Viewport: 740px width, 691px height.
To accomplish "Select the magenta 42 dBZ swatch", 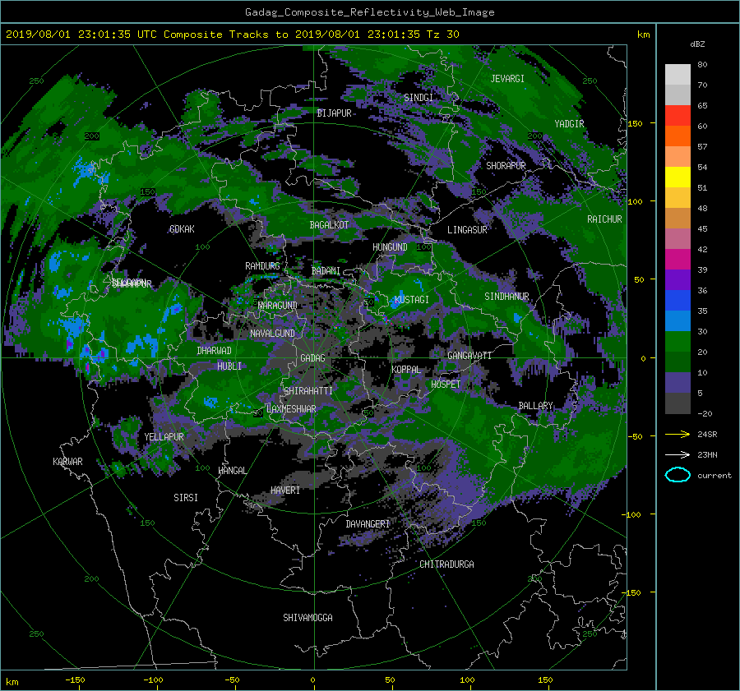I will (678, 259).
